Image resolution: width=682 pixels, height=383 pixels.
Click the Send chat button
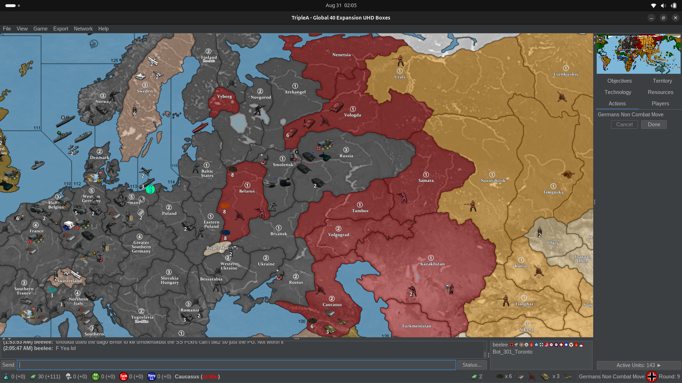(8, 365)
